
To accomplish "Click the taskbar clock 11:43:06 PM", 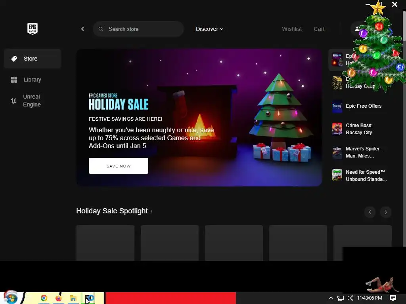I will (370, 298).
